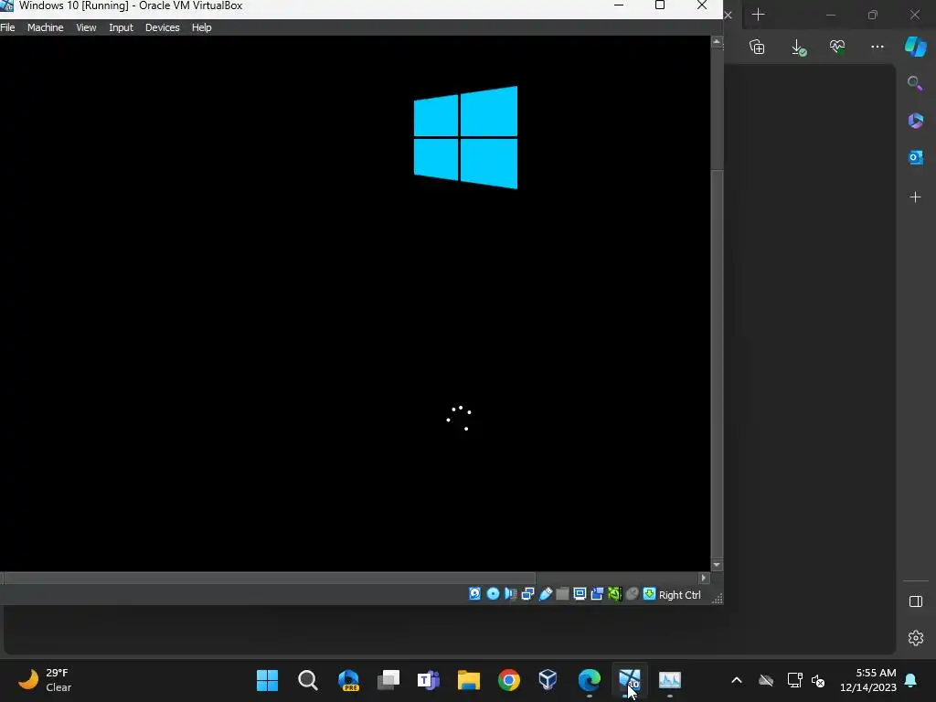Image resolution: width=936 pixels, height=702 pixels.
Task: Click the network adapters status icon
Action: 527,594
